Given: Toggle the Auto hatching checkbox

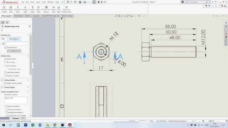Looking at the screenshot, I should point(5,66).
